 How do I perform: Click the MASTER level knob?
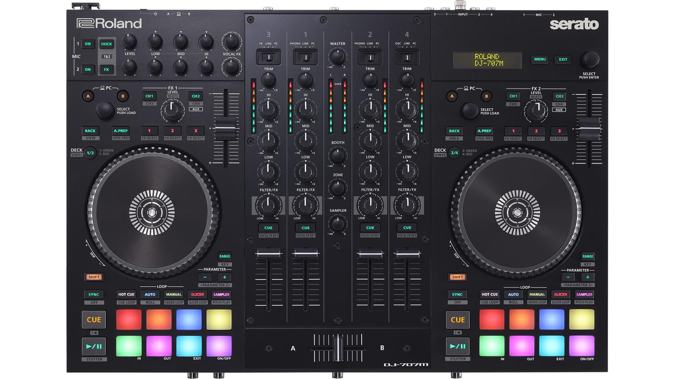pos(337,56)
